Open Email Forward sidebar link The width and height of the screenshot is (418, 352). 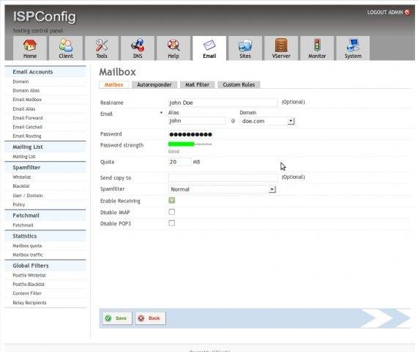28,118
